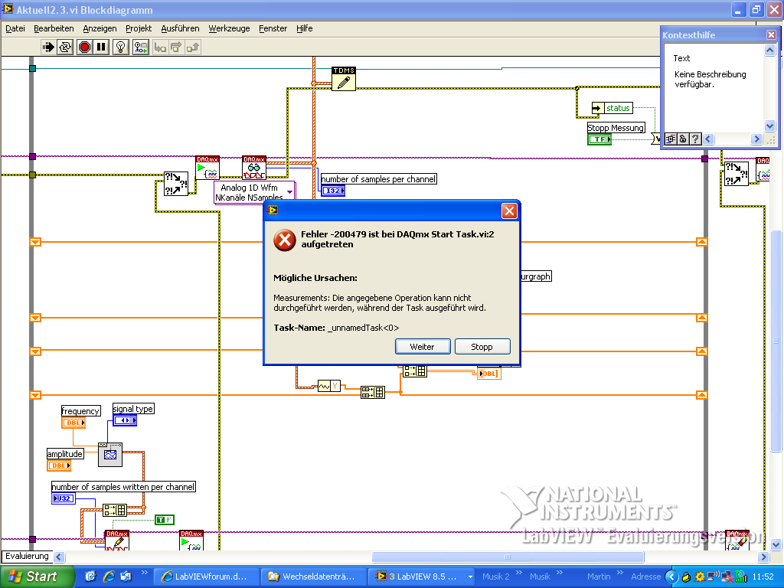The width and height of the screenshot is (784, 588).
Task: Click the Step Into toolbar icon
Action: (160, 47)
